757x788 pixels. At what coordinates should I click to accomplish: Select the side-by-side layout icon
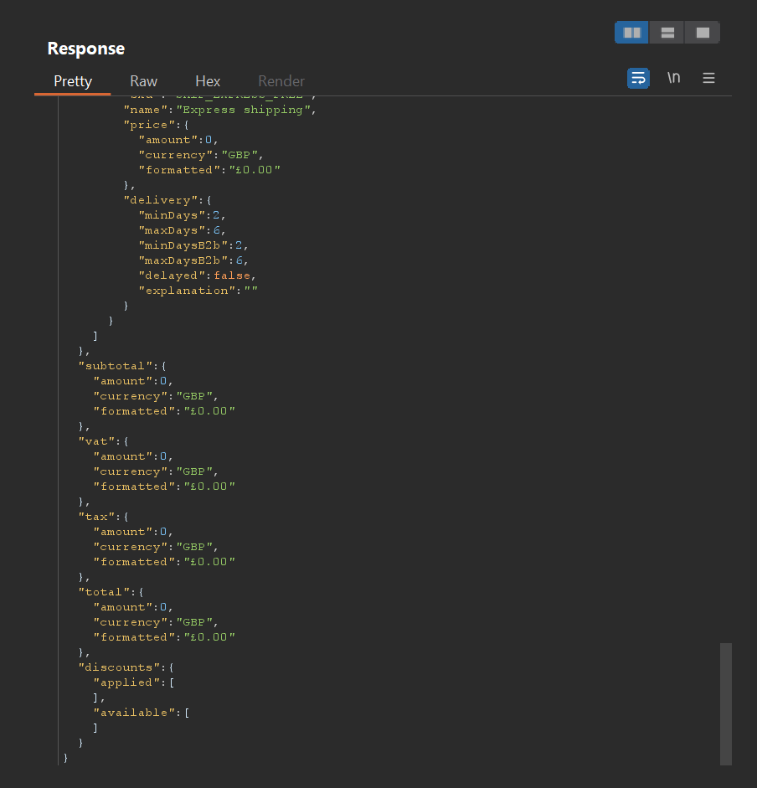[631, 33]
